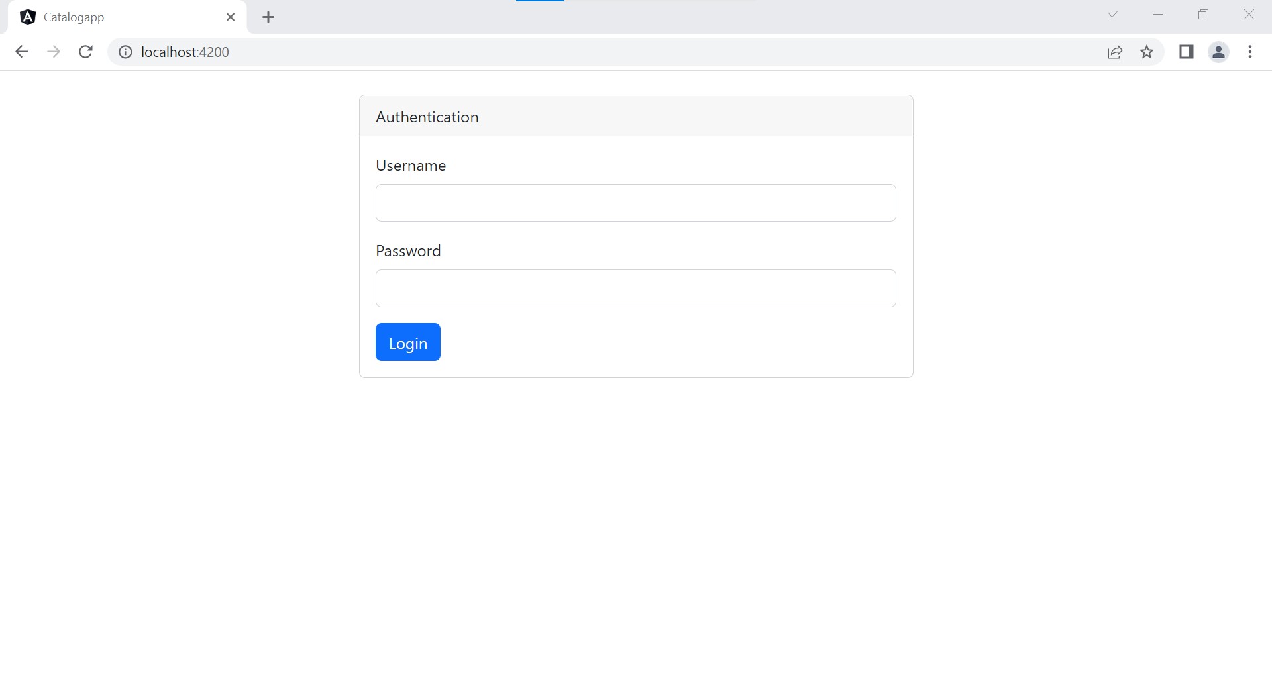Click inside the Username field

coord(635,203)
